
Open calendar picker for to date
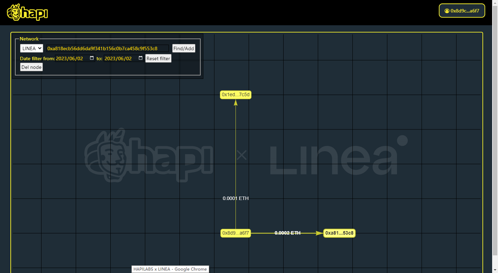140,58
